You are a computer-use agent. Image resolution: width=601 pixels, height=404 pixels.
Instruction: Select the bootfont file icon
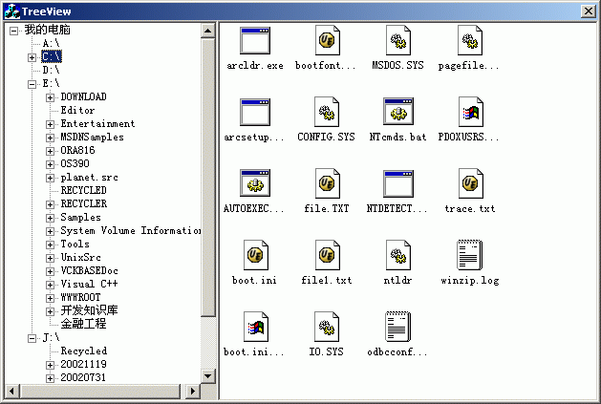coord(327,41)
